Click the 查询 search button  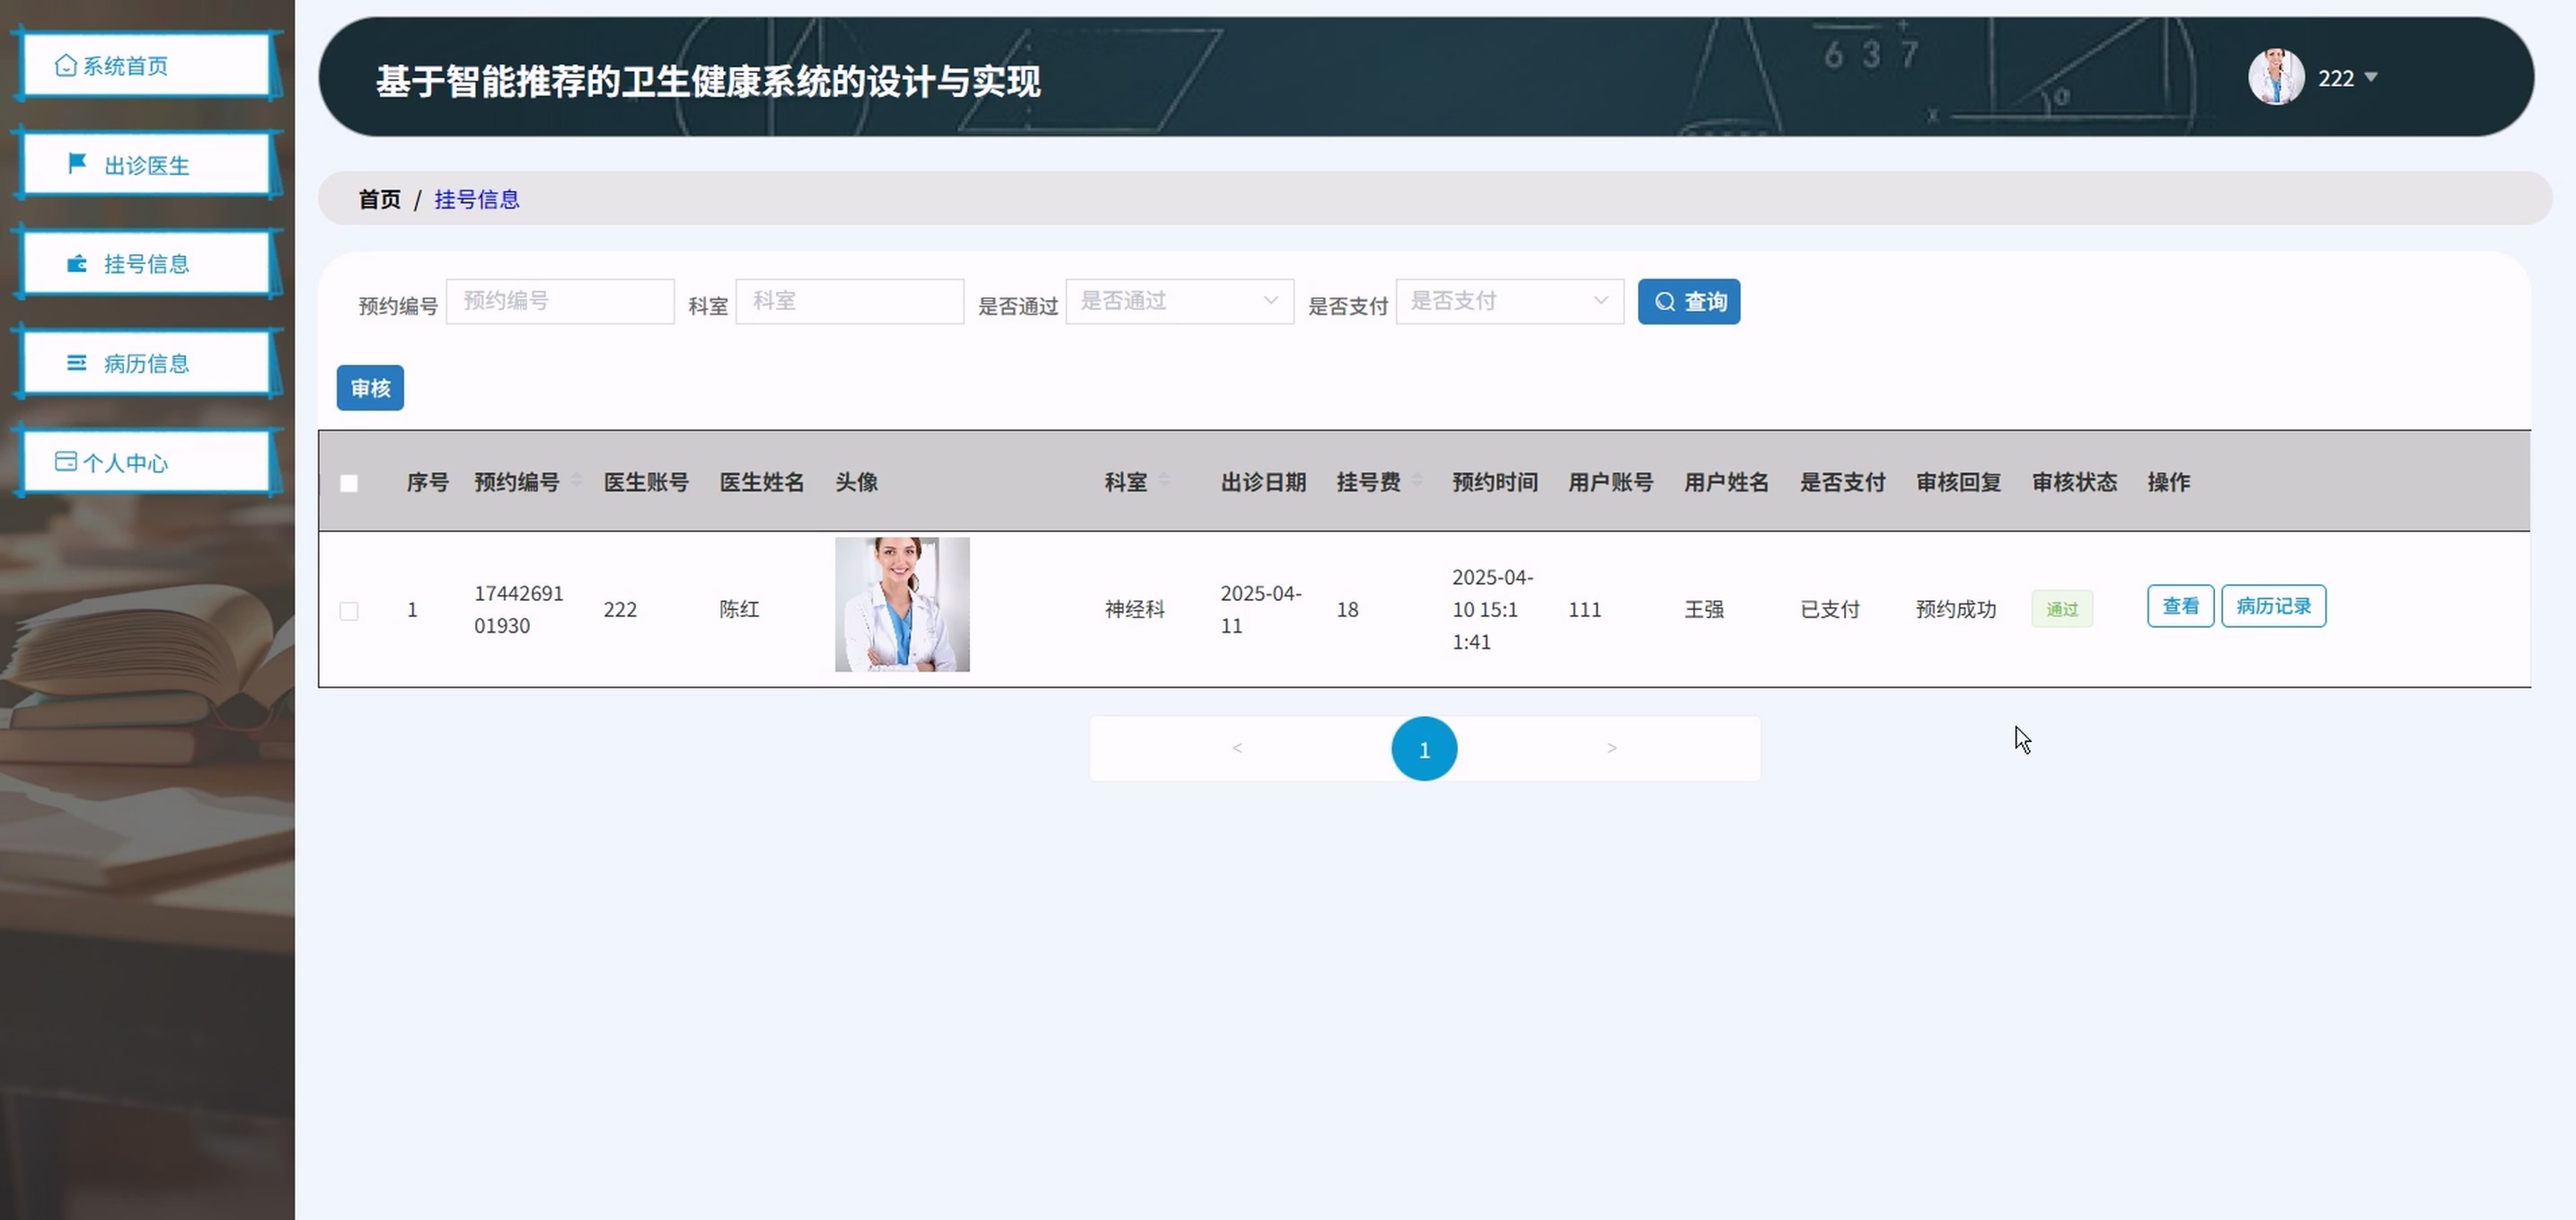pyautogui.click(x=1688, y=301)
